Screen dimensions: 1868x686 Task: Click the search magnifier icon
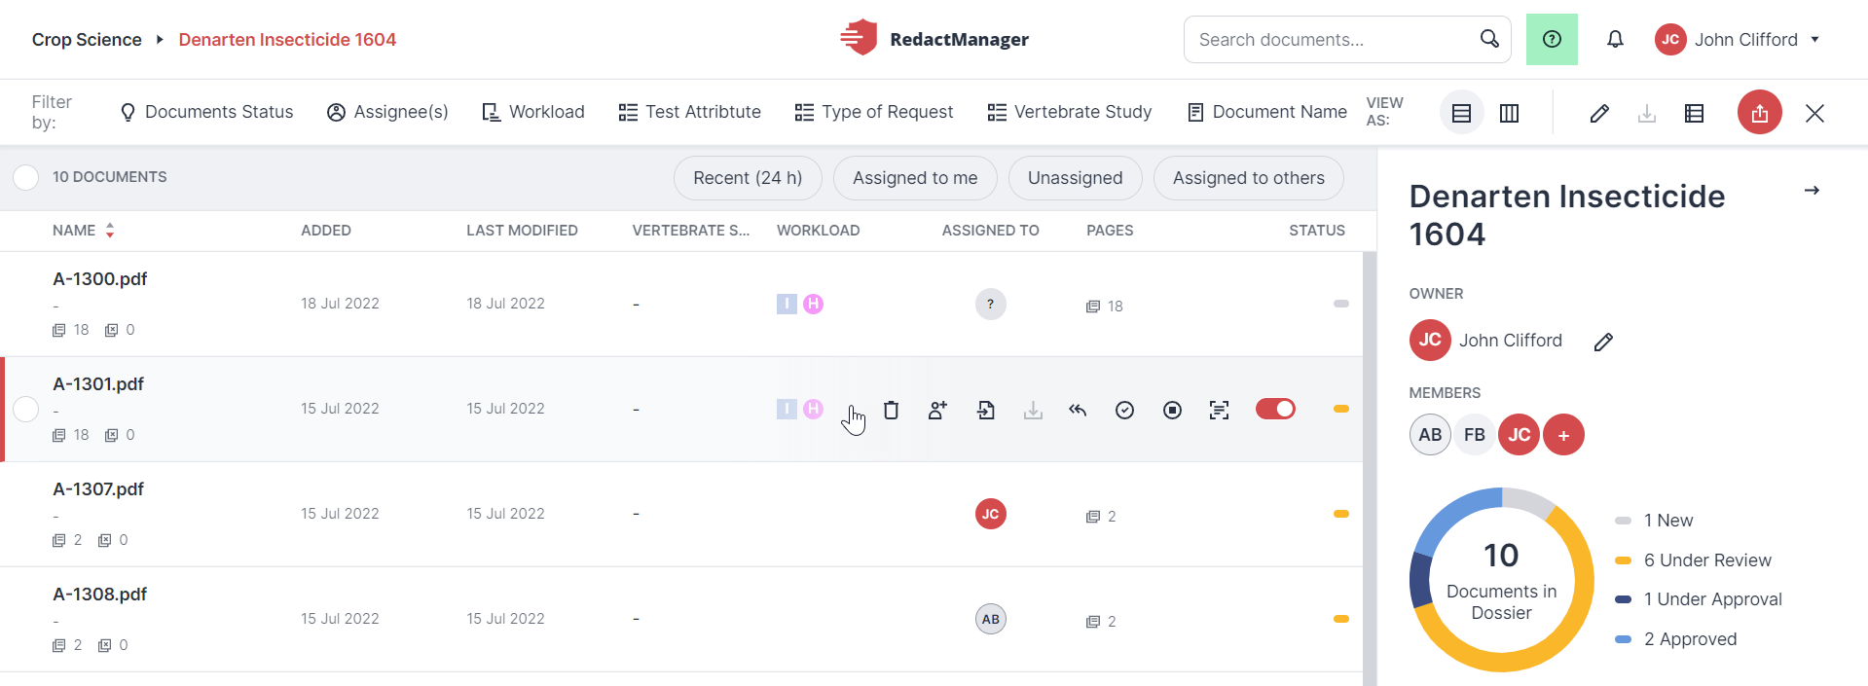coord(1489,39)
